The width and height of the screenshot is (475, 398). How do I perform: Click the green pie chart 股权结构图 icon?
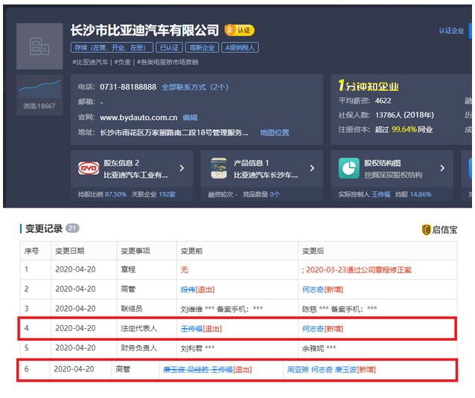click(349, 168)
